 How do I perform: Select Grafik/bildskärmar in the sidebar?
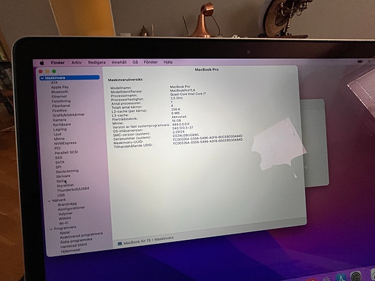[x=68, y=115]
